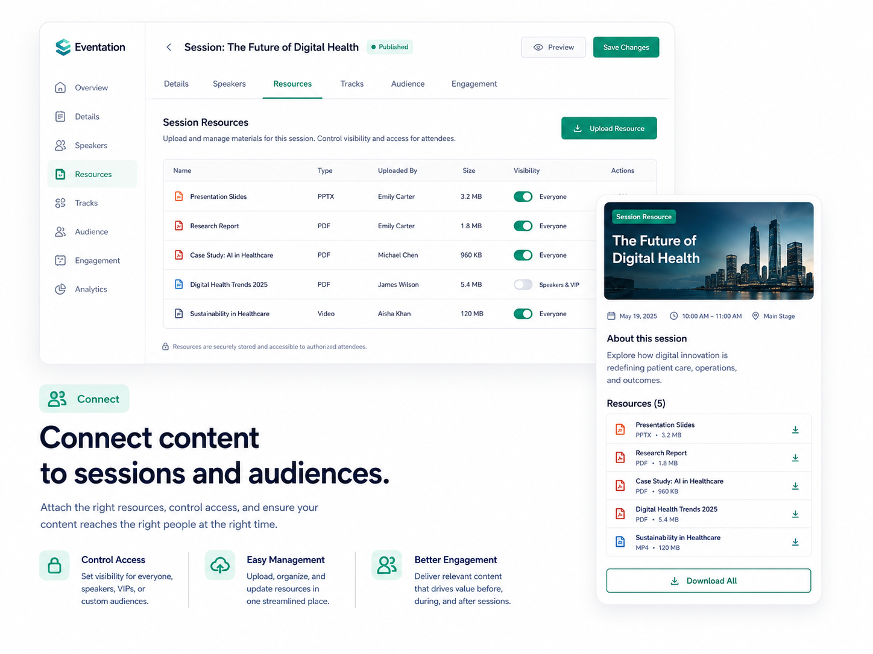Click Michael Chen in the Uploaded By column
This screenshot has height=654, width=873.
point(398,255)
